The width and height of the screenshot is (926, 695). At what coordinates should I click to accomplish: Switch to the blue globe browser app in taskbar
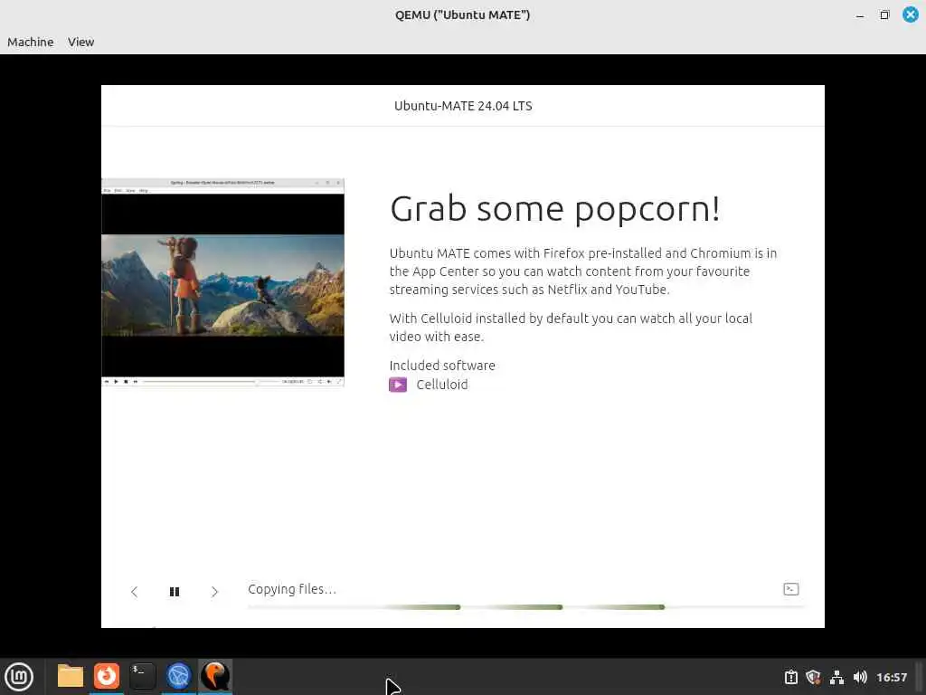(178, 676)
